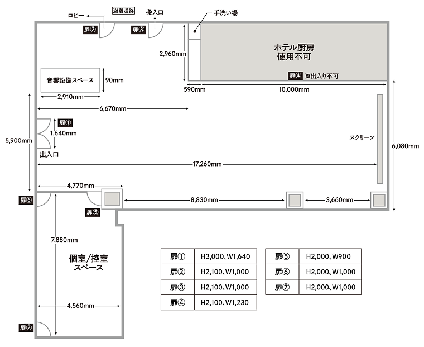Click the 避難通路 boxed label

[x=124, y=11]
